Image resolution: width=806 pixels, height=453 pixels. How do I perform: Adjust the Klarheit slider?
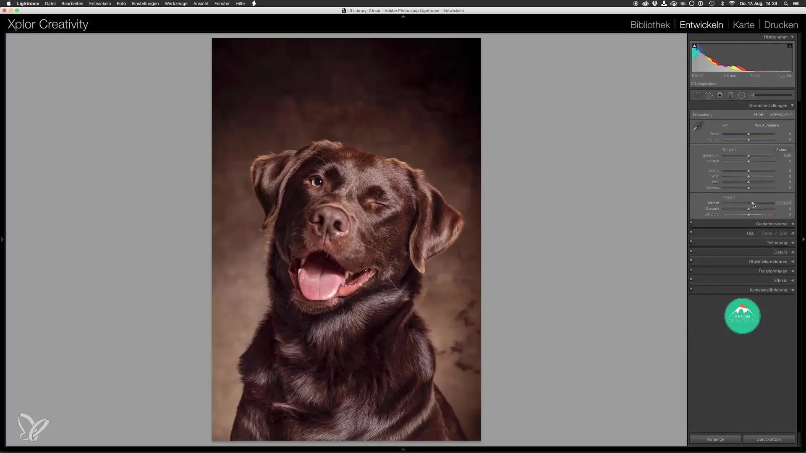click(753, 203)
